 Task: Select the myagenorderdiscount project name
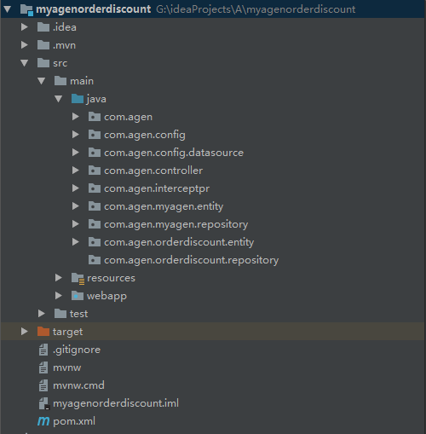coord(93,9)
